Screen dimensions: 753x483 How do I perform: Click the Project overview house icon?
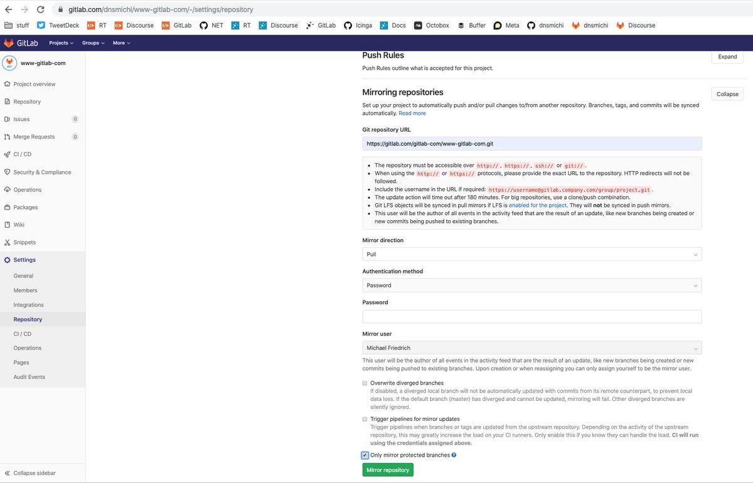click(x=7, y=84)
